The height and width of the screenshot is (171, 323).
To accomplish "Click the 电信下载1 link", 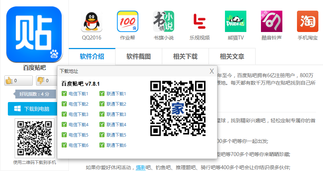I will (78, 94).
